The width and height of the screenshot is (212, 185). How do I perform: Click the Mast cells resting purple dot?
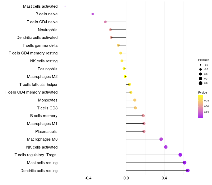click(x=184, y=163)
